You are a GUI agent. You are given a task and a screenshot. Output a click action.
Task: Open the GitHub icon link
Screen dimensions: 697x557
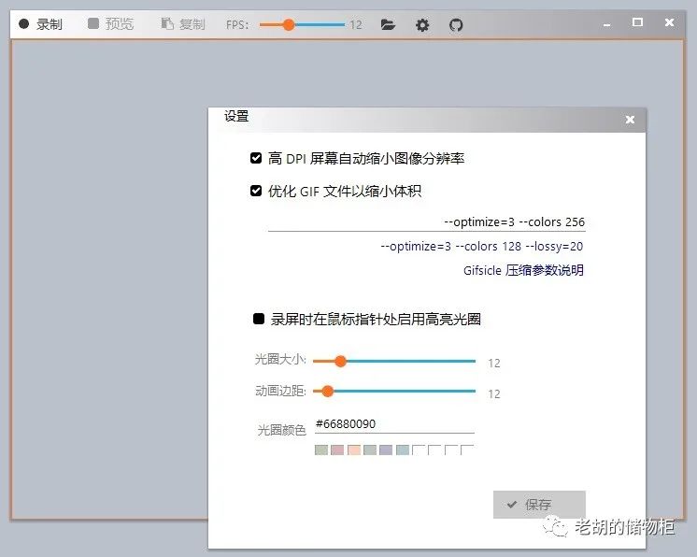[456, 25]
